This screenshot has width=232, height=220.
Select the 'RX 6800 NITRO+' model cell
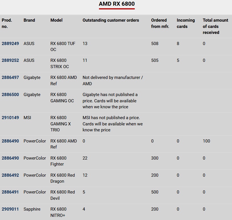click(x=58, y=212)
